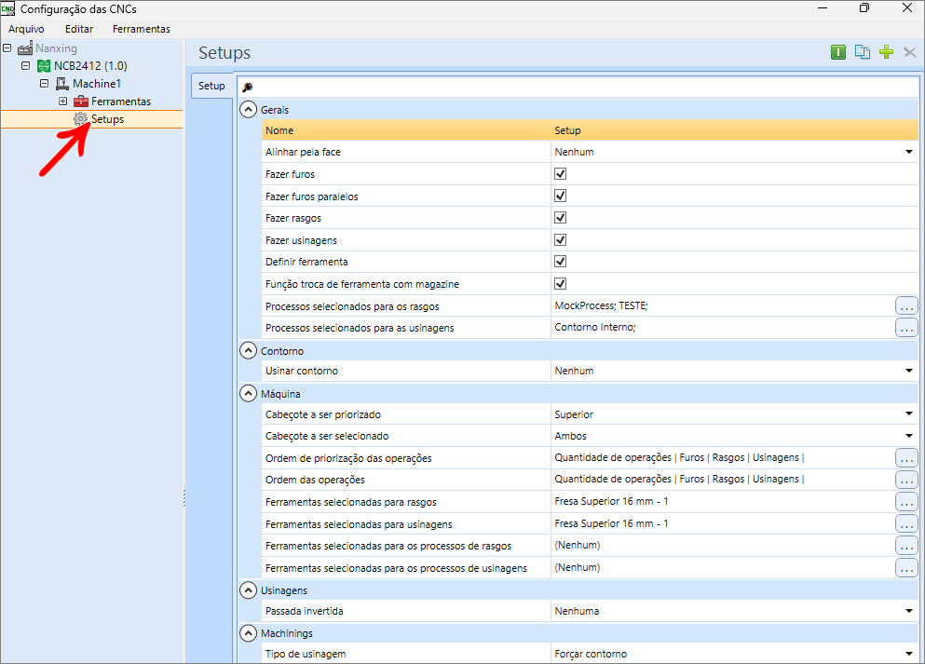Click the NCB2412 board icon
The height and width of the screenshot is (664, 925).
pos(44,65)
